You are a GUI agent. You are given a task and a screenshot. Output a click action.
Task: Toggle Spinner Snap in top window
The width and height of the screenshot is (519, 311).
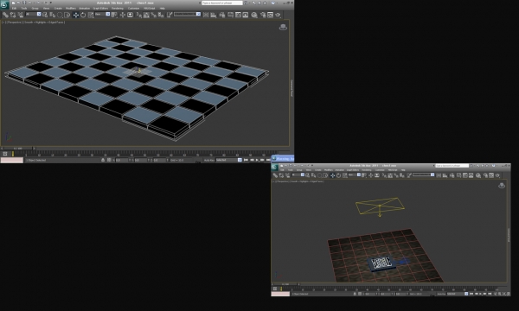[x=161, y=15]
